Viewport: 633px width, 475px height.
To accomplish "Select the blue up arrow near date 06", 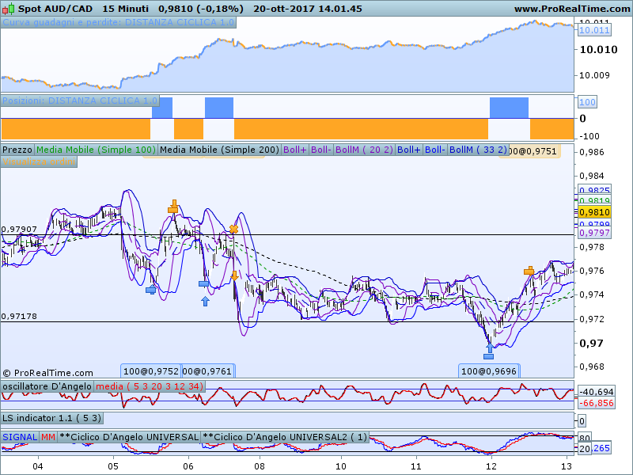I will (205, 301).
